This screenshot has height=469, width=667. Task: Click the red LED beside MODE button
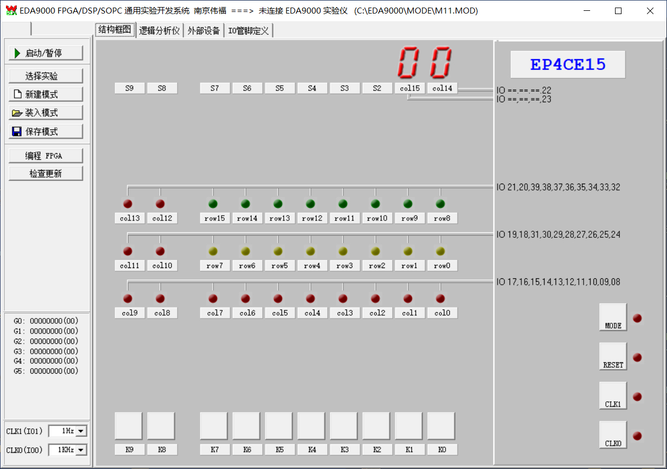pos(637,318)
